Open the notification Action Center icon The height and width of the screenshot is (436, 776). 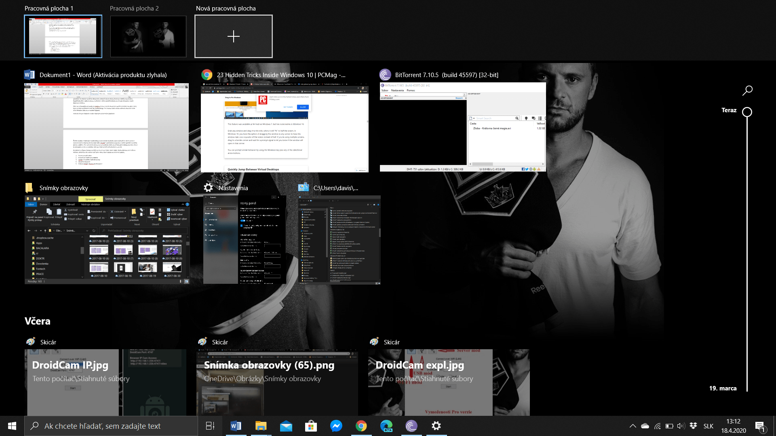pyautogui.click(x=760, y=426)
